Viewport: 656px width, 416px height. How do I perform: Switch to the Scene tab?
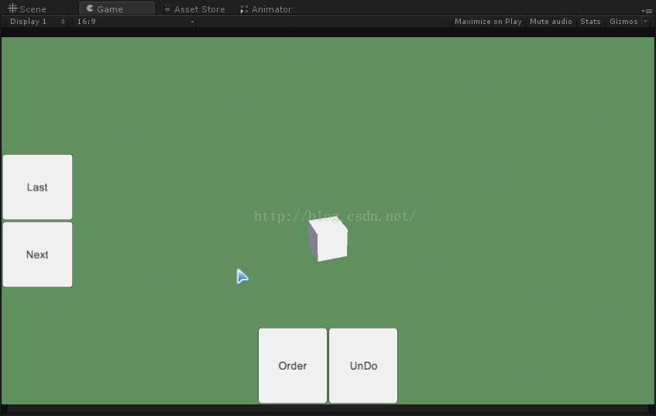(x=27, y=9)
